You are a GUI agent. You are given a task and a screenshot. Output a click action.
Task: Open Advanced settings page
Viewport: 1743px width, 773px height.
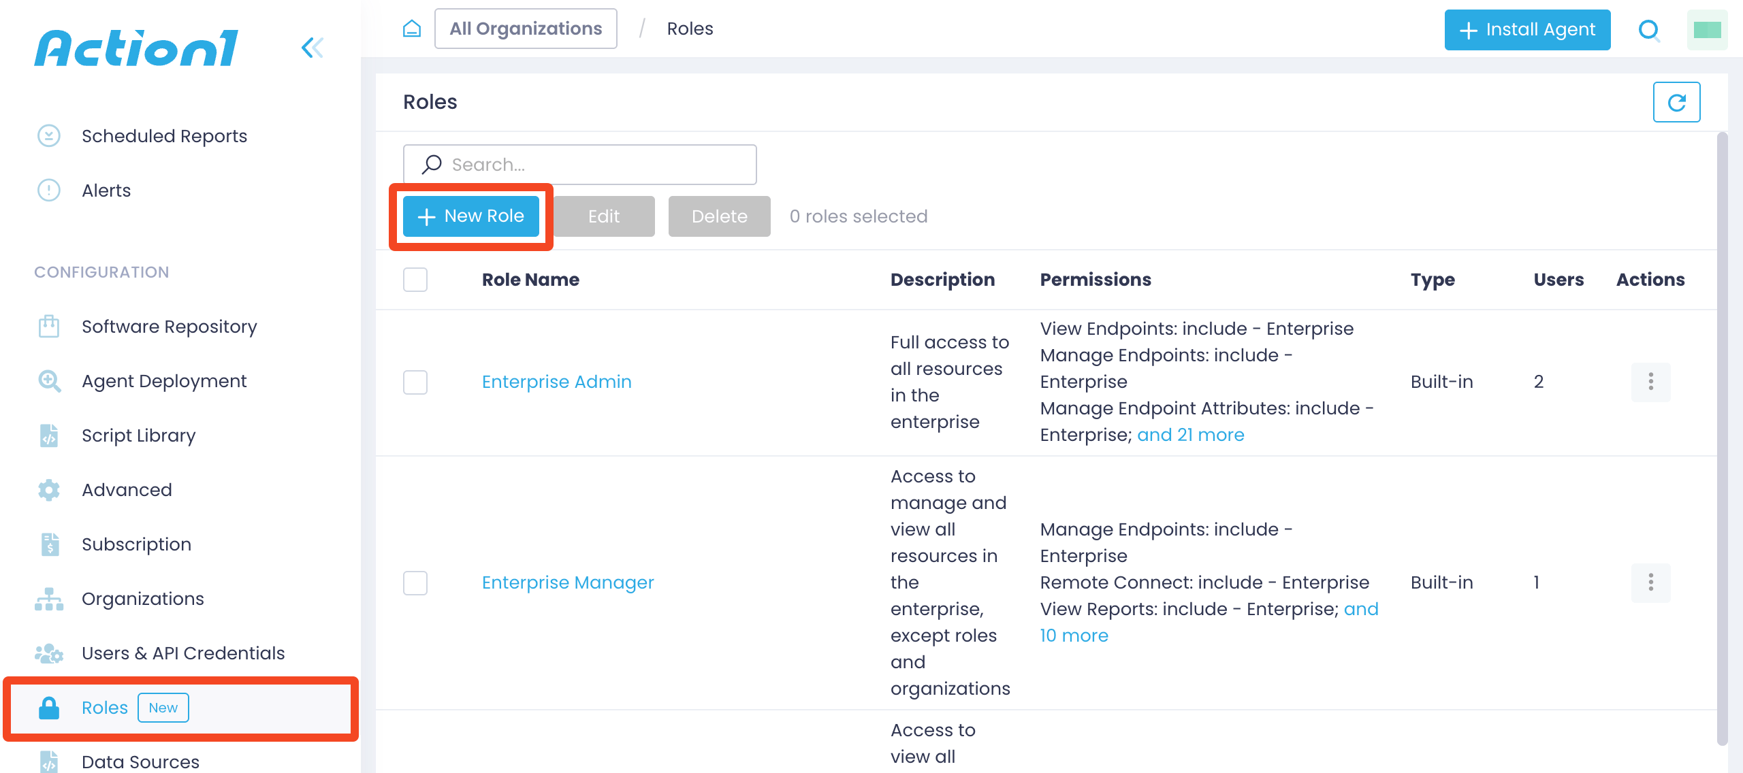[127, 490]
